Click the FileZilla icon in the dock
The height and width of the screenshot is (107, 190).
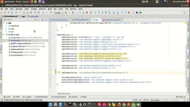pos(99,104)
